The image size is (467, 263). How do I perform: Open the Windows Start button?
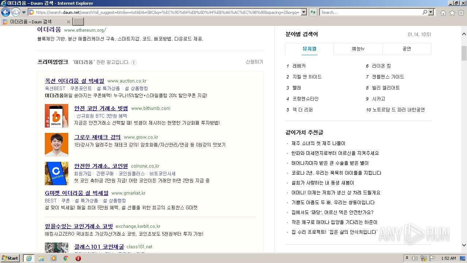[x=10, y=258]
